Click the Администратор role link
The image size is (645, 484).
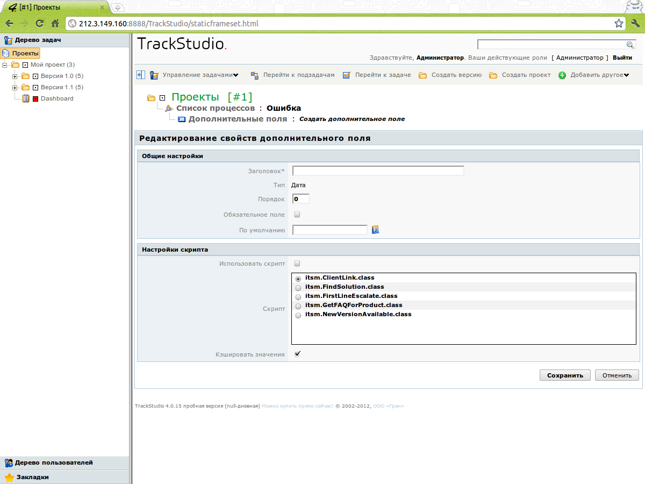(580, 58)
